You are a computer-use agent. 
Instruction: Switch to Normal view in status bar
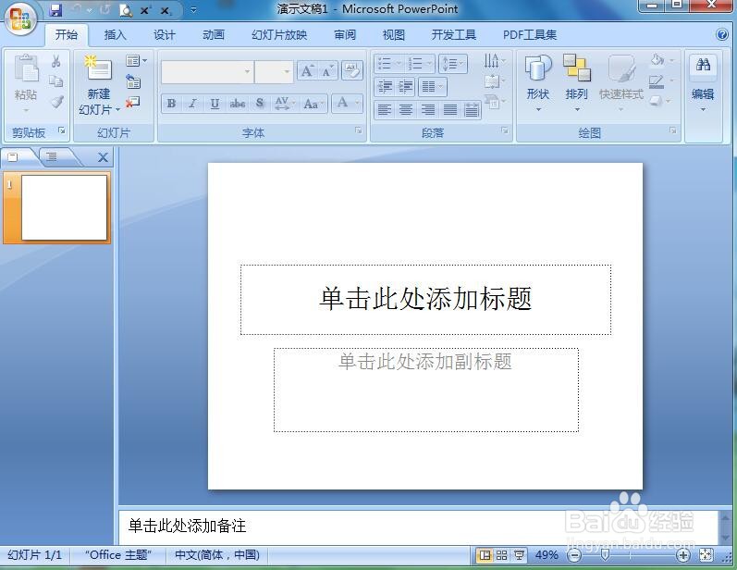click(485, 555)
